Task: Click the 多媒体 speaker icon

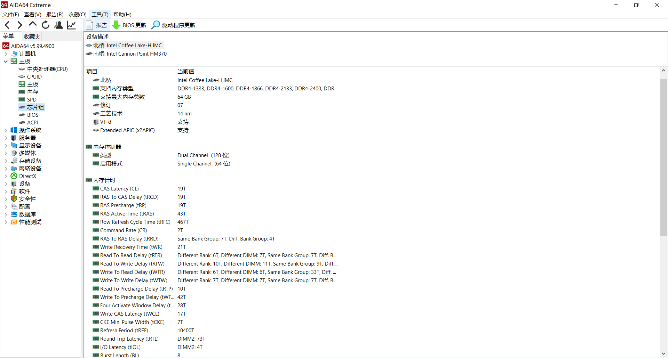Action: click(14, 153)
